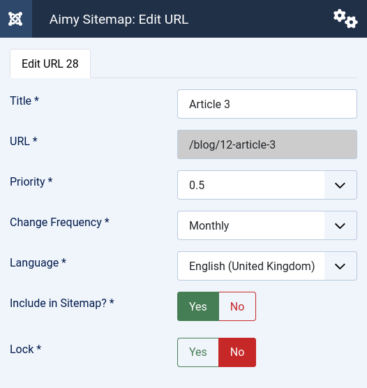Viewport: 367px width, 388px height.
Task: Click the Change Frequency chevron arrow
Action: (x=340, y=225)
